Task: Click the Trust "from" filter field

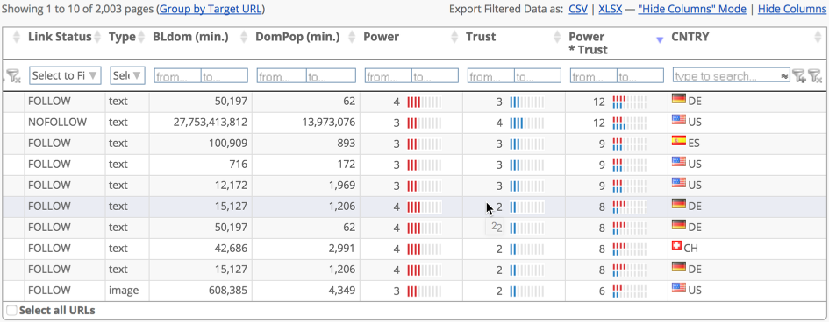Action: pos(490,76)
